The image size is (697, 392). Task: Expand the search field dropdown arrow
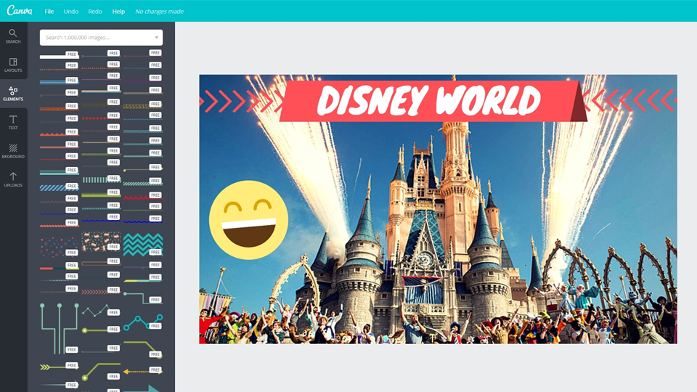pos(157,37)
